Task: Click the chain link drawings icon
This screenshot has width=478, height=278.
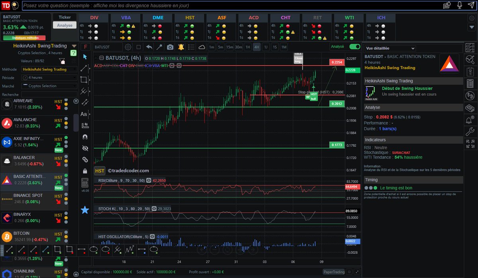Action: pos(85,159)
